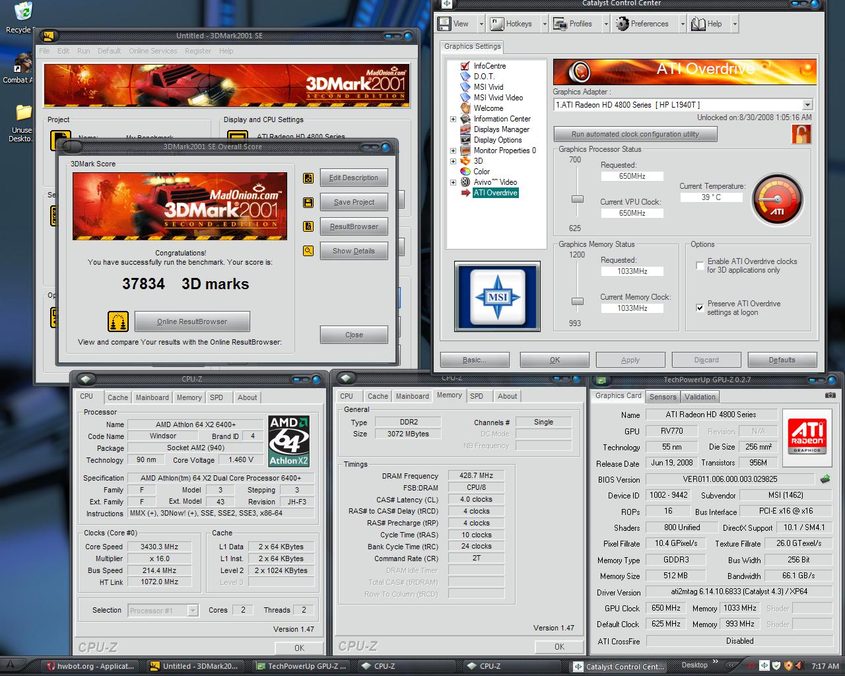The height and width of the screenshot is (676, 845).
Task: Expand Information Center tree node
Action: click(453, 119)
